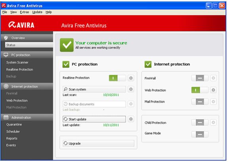Click the Internet protection green checkmark

point(148,64)
